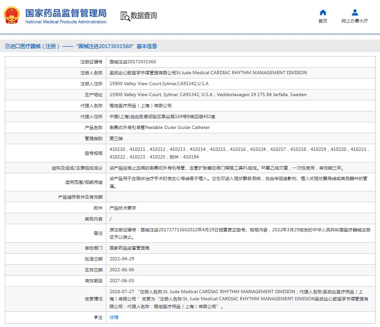The image size is (380, 327).
Task: Click model specification list starting 410210
Action: 239,153
